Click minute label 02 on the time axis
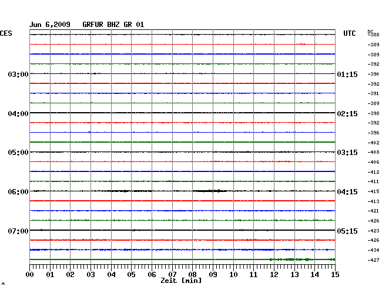Viewport: 382px width, 290px height. 70,275
